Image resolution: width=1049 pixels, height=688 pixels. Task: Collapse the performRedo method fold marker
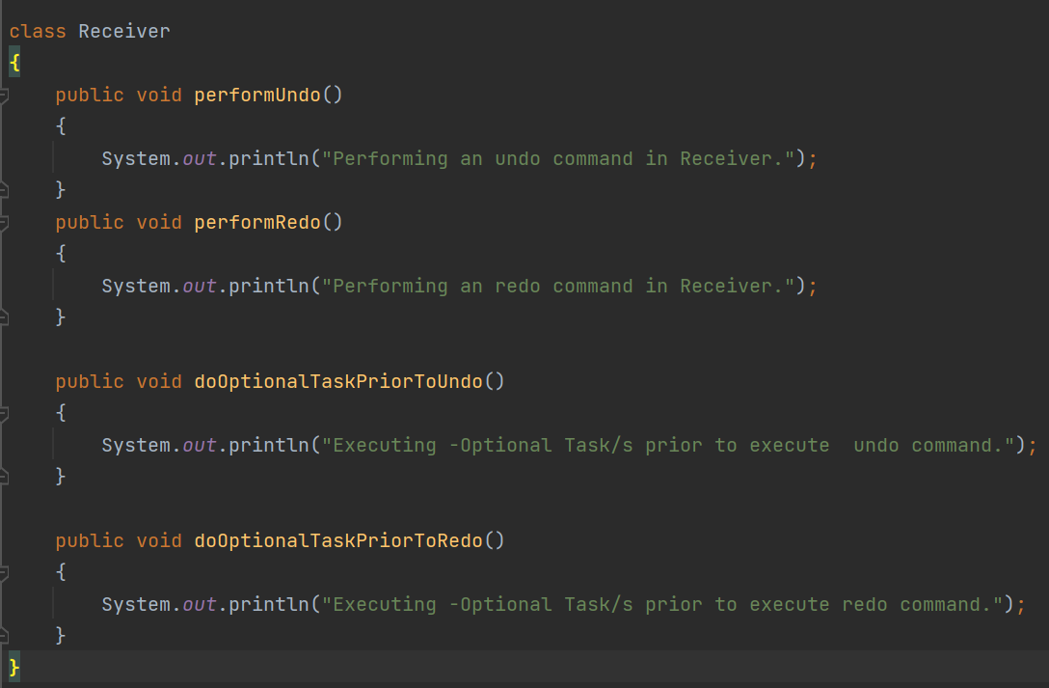(3, 222)
